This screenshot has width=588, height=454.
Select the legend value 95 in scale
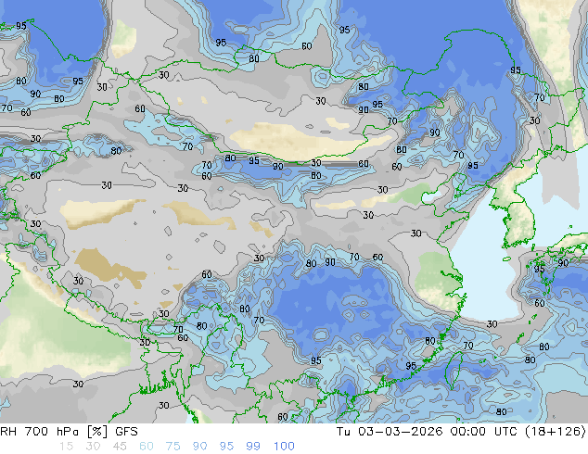click(226, 447)
